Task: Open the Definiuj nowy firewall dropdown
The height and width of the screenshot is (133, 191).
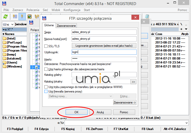Action: [x=80, y=96]
